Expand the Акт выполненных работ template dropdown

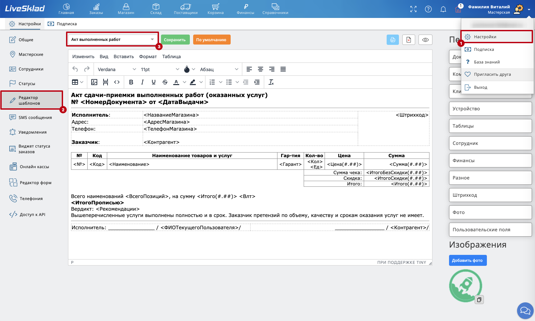point(113,40)
